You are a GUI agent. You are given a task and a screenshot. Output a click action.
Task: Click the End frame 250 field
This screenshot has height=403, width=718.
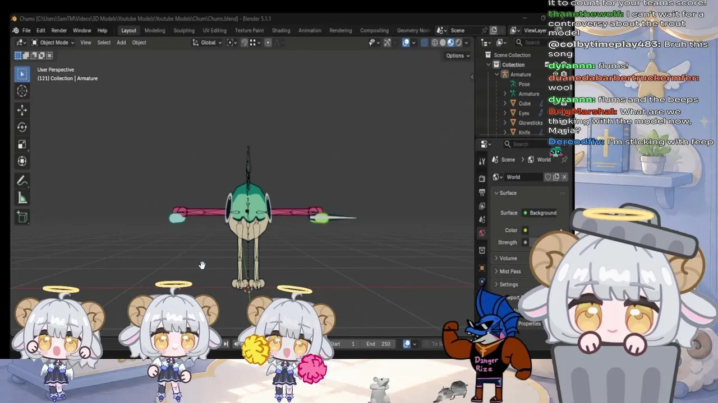378,344
